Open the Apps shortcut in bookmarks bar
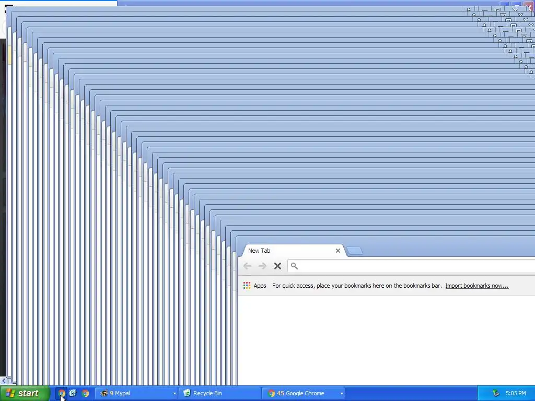 [254, 286]
